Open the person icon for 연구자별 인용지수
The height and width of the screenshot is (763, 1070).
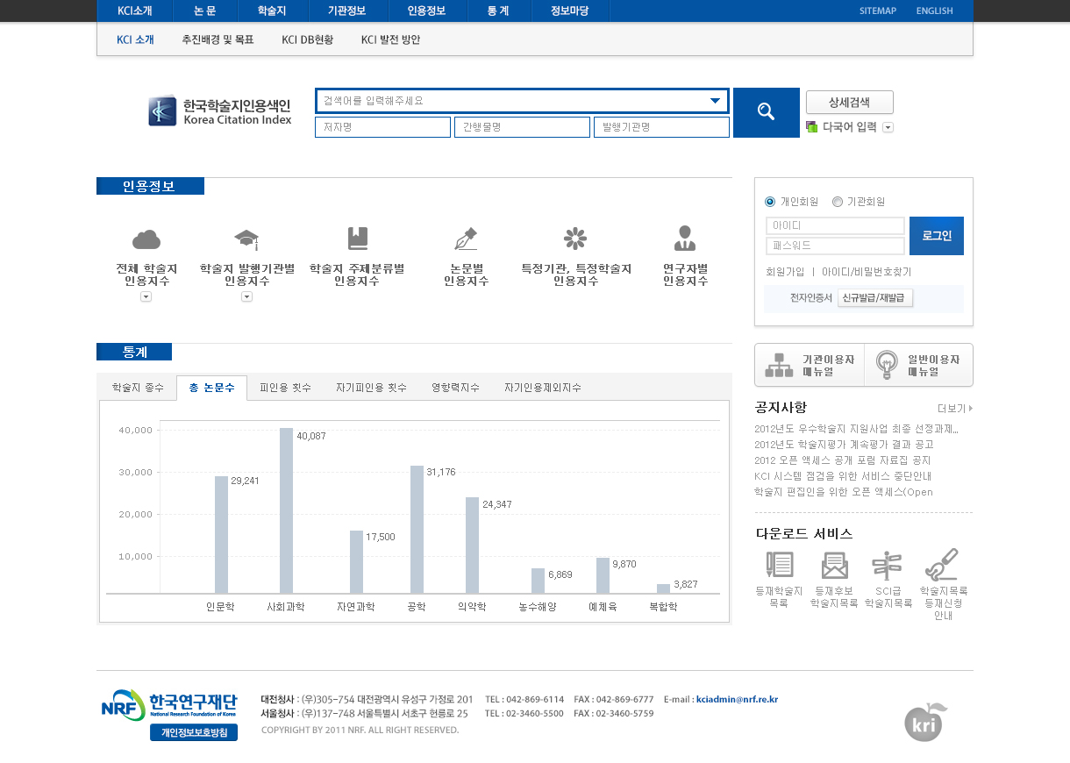pyautogui.click(x=685, y=239)
